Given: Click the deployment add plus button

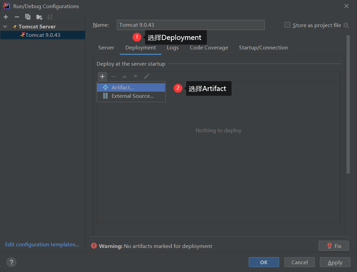Looking at the screenshot, I should pyautogui.click(x=102, y=76).
